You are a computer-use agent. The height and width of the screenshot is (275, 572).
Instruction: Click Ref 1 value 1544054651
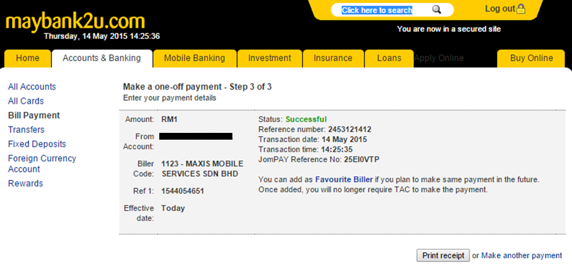(182, 191)
